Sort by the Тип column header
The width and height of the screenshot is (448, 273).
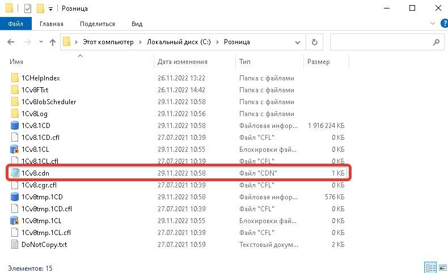coord(245,62)
